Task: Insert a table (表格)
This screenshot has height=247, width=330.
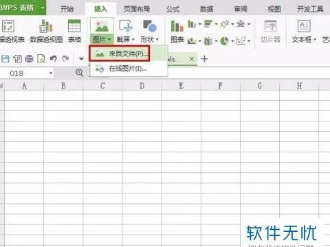Action: [74, 32]
